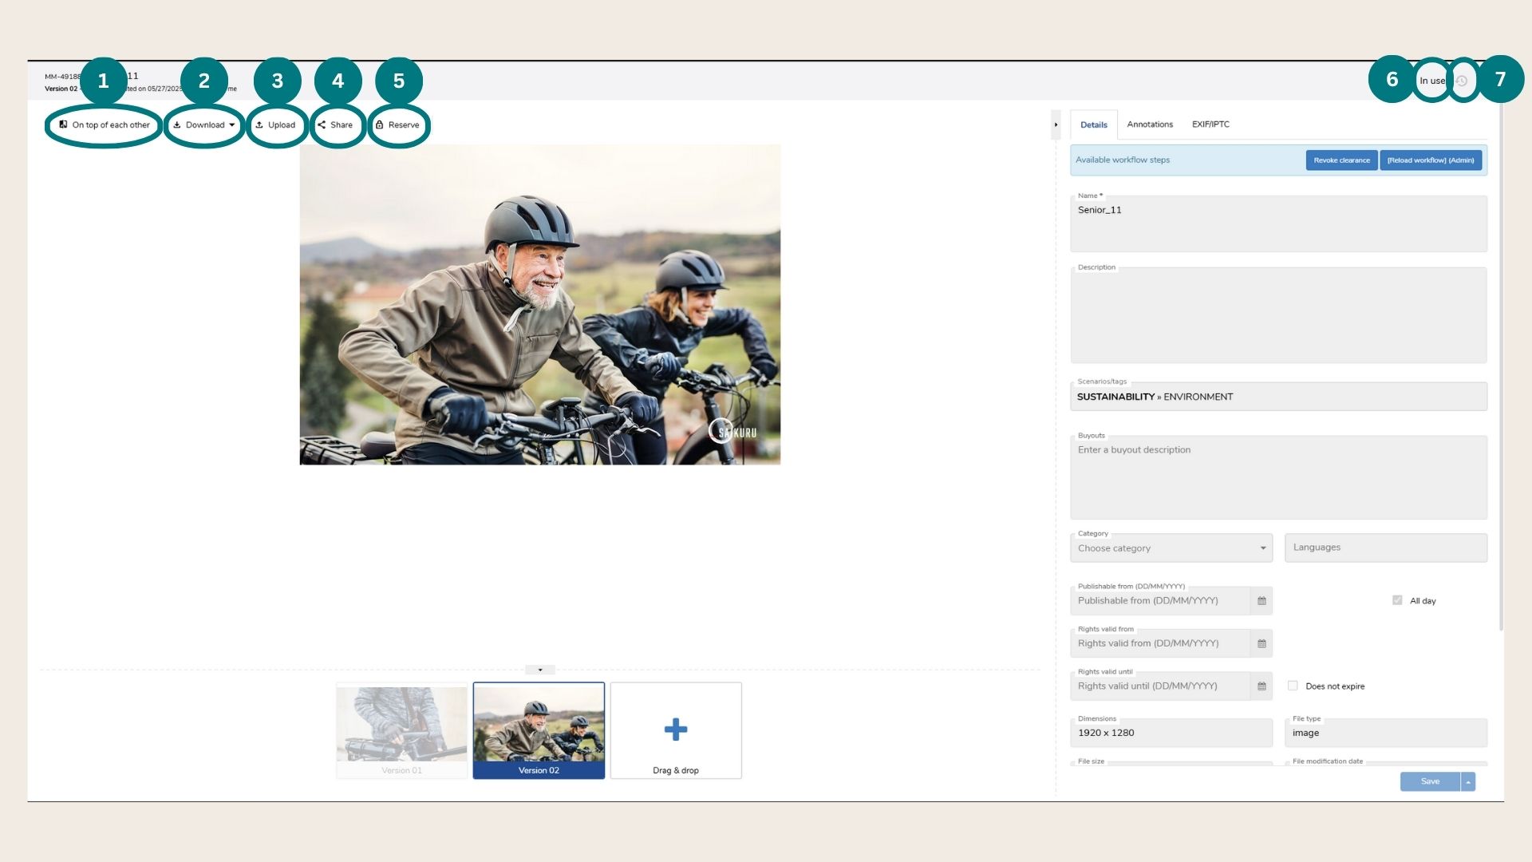The height and width of the screenshot is (862, 1532).
Task: Click the Upload toolbar button
Action: 276,125
